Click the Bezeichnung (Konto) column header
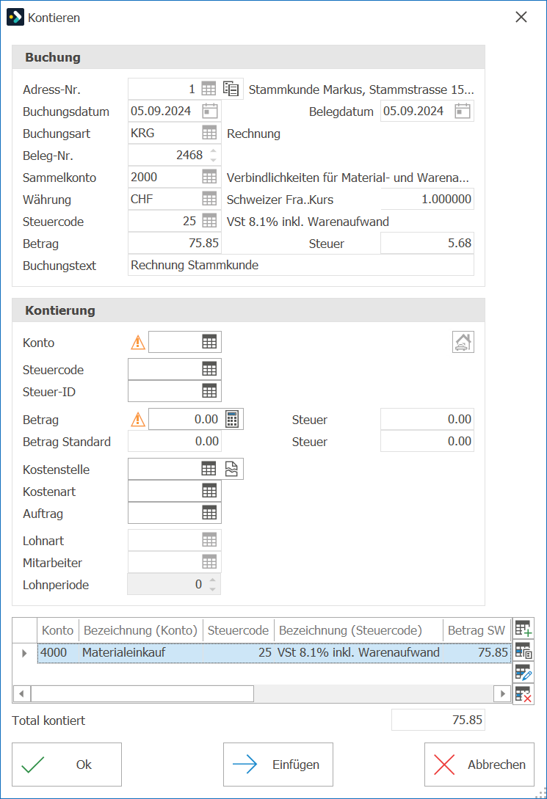The image size is (547, 799). point(141,630)
